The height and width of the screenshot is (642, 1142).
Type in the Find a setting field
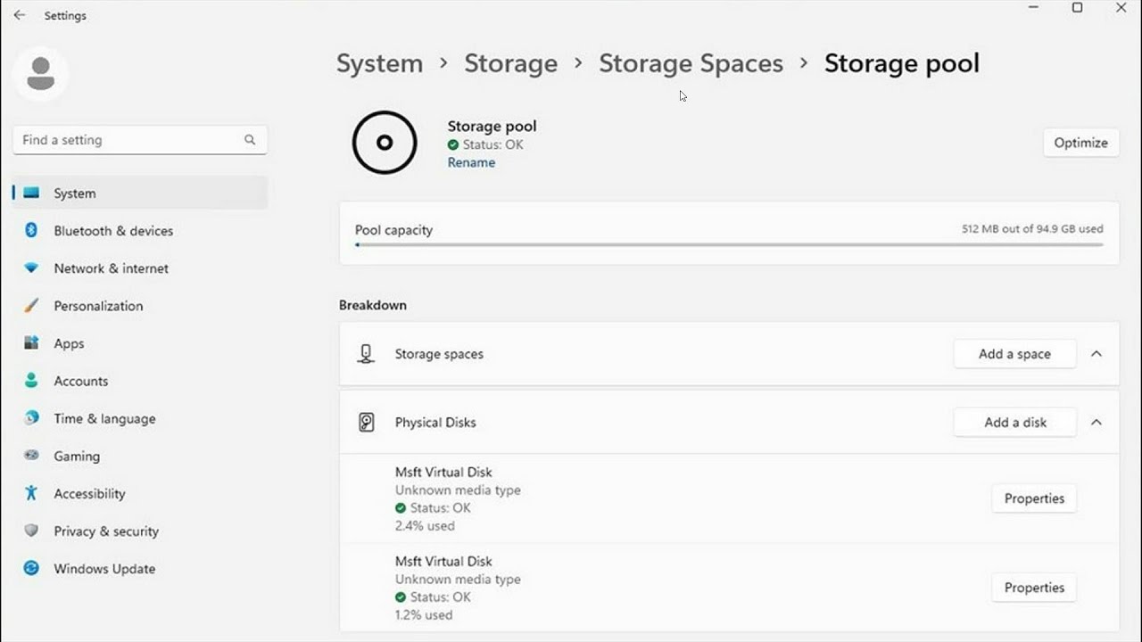[x=129, y=140]
